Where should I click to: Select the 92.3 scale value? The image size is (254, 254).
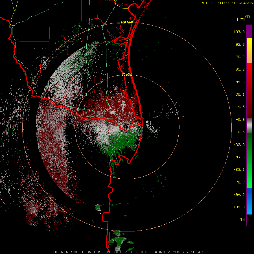point(240,44)
